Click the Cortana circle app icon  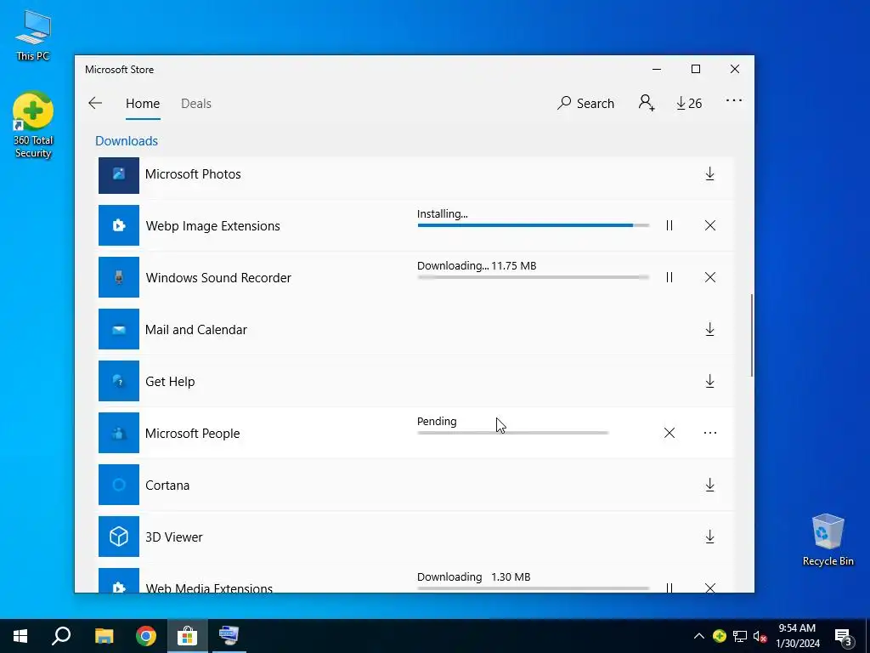(119, 484)
